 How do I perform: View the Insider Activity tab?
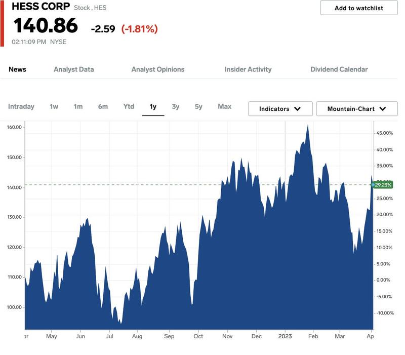coord(248,69)
